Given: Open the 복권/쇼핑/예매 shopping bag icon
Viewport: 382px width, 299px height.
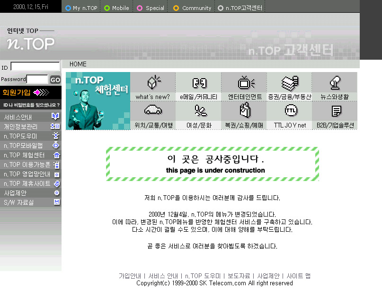Looking at the screenshot, I should point(245,110).
